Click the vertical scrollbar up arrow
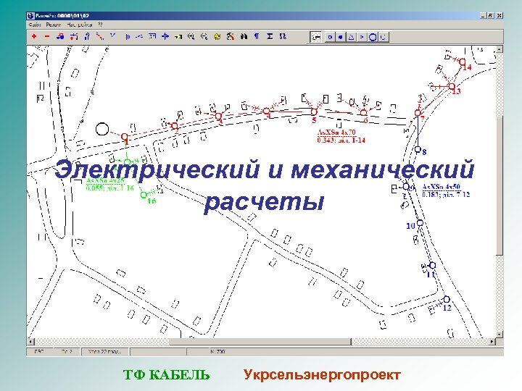Screen dimensions: 522x391 click(499, 49)
